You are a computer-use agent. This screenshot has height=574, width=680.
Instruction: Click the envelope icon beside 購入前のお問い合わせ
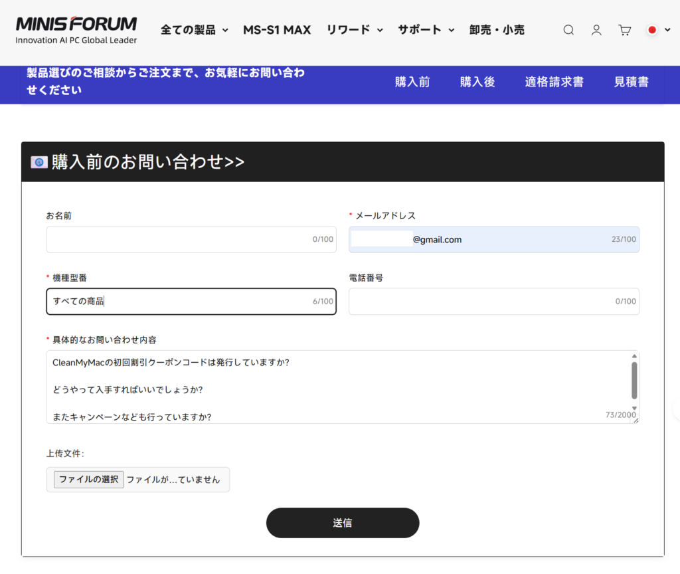pyautogui.click(x=39, y=162)
